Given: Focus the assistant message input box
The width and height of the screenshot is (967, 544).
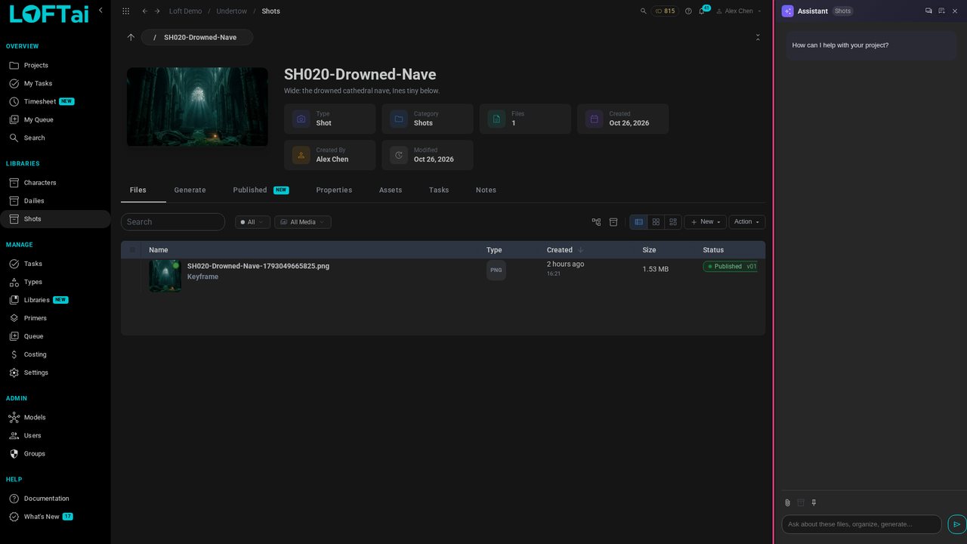Looking at the screenshot, I should click(x=861, y=524).
